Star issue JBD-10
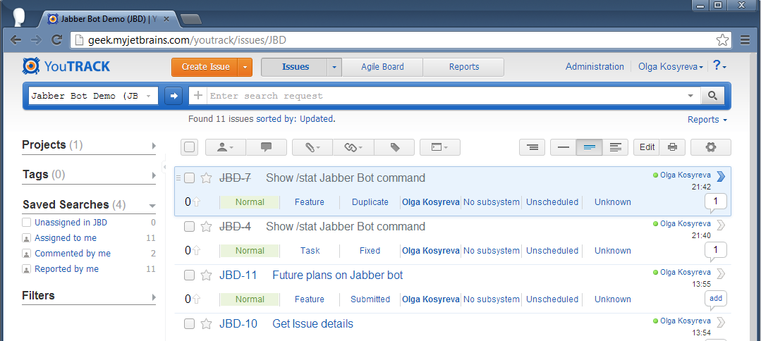 (206, 323)
